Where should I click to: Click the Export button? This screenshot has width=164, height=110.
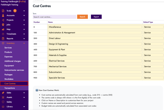96,17
